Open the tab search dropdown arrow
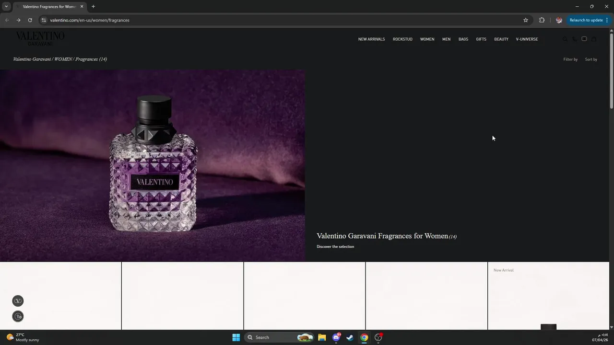 tap(6, 7)
